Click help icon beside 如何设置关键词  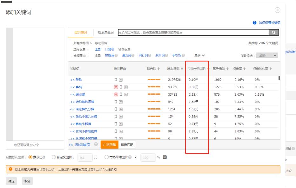[254, 23]
